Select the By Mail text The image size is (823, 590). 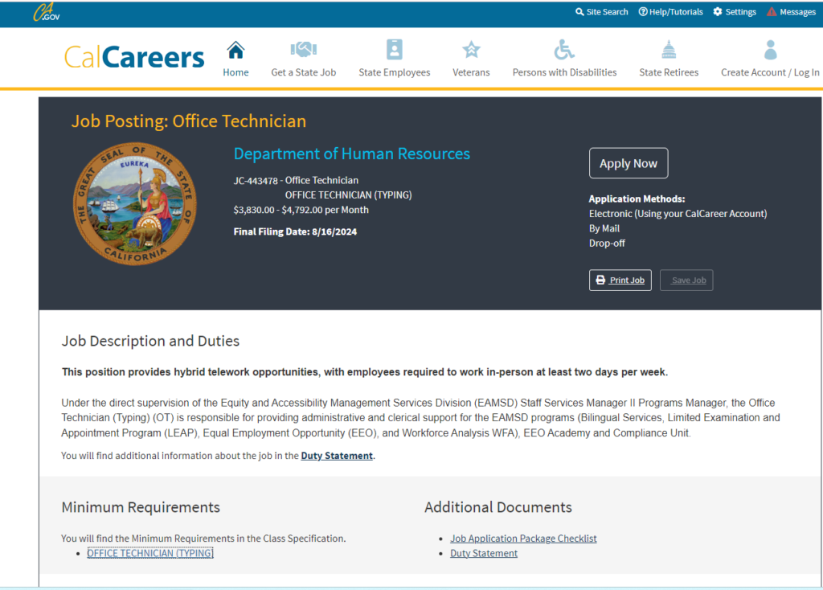point(604,228)
